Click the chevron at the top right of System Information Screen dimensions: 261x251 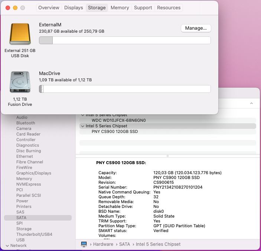click(251, 104)
